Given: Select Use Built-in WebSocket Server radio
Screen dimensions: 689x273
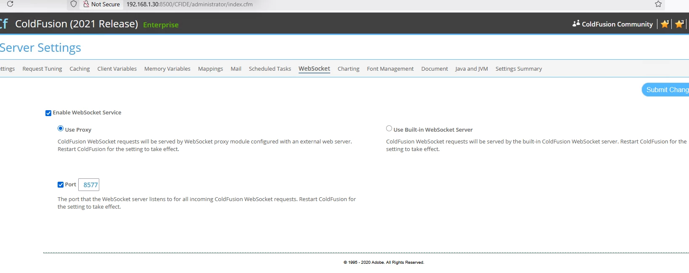Looking at the screenshot, I should click(389, 129).
